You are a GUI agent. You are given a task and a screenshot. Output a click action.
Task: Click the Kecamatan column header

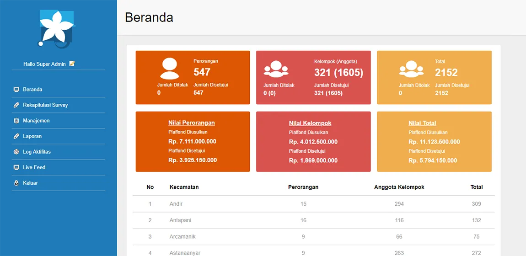[184, 187]
